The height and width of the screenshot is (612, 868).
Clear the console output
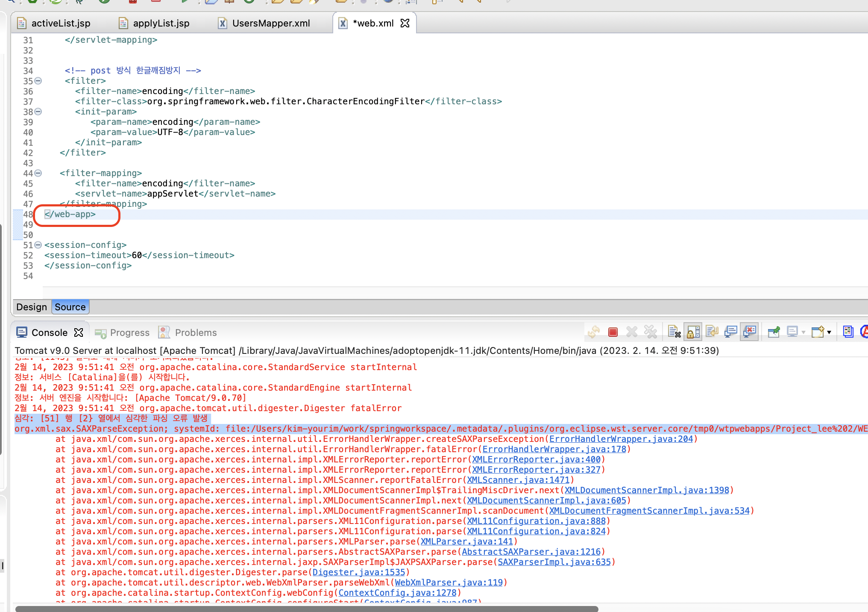674,332
